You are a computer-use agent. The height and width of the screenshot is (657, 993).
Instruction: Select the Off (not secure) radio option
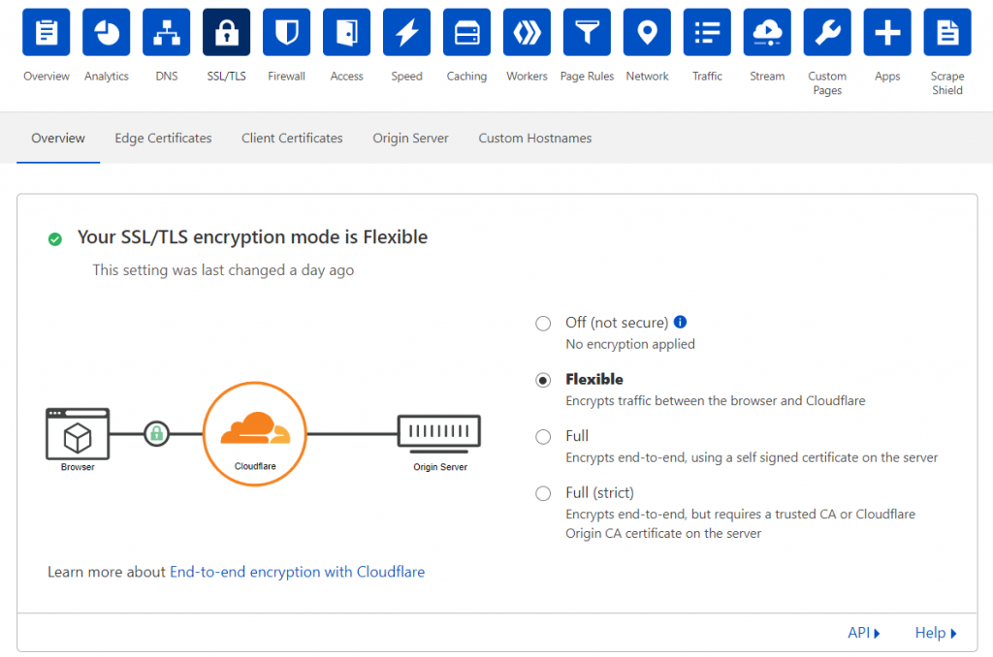[x=543, y=324]
